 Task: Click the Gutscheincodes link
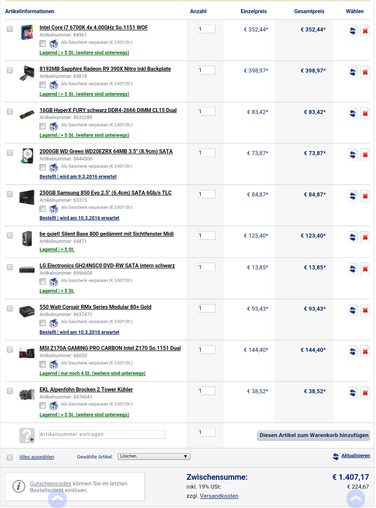51,484
